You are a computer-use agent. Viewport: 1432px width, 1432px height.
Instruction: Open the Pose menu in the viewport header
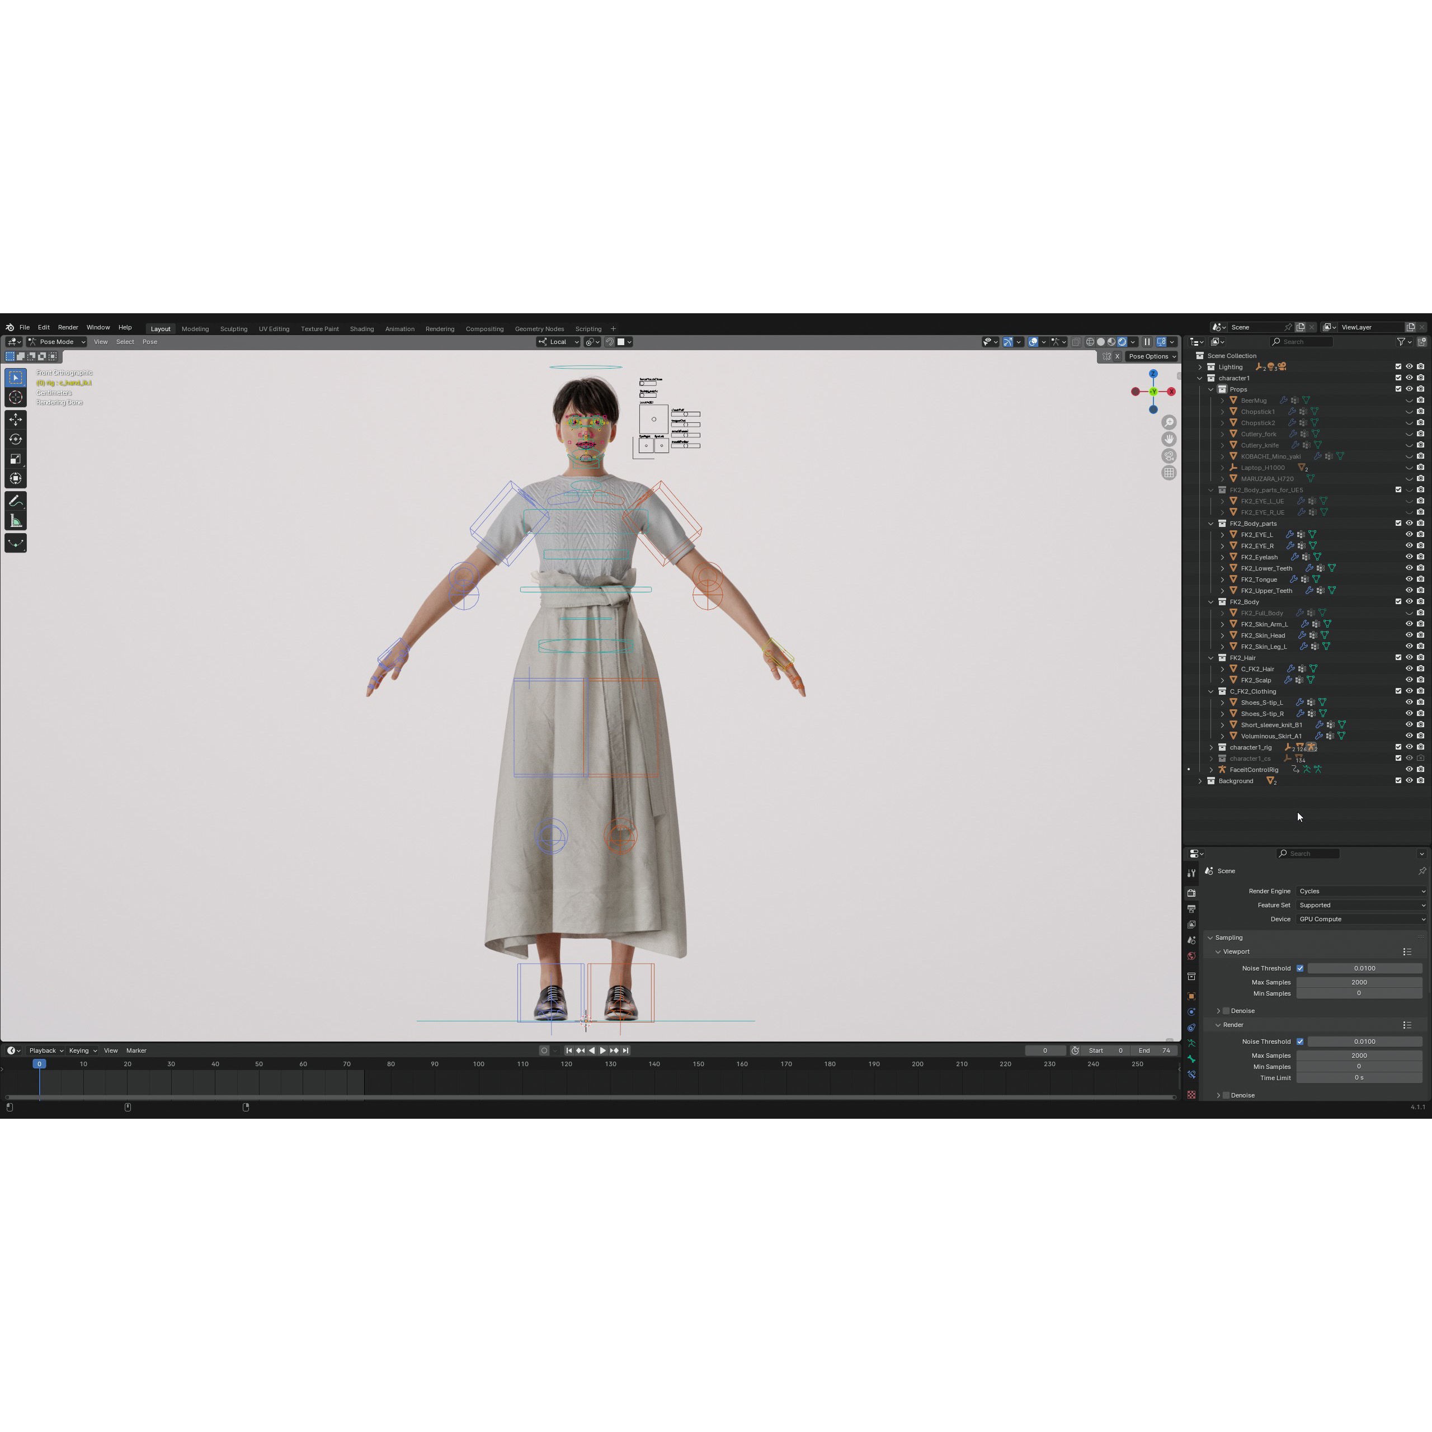[150, 342]
